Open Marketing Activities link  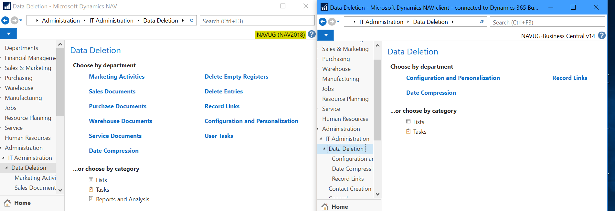[117, 77]
